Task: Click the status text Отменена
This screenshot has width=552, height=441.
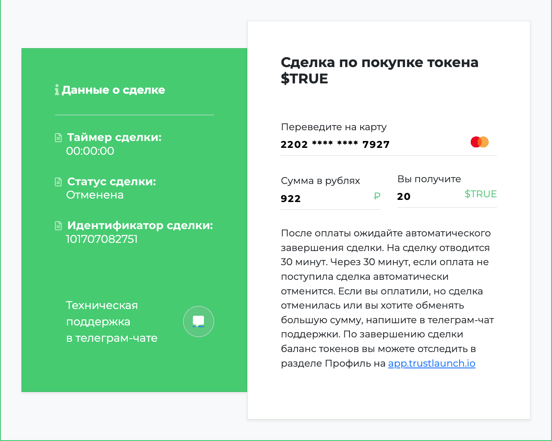Action: tap(95, 195)
